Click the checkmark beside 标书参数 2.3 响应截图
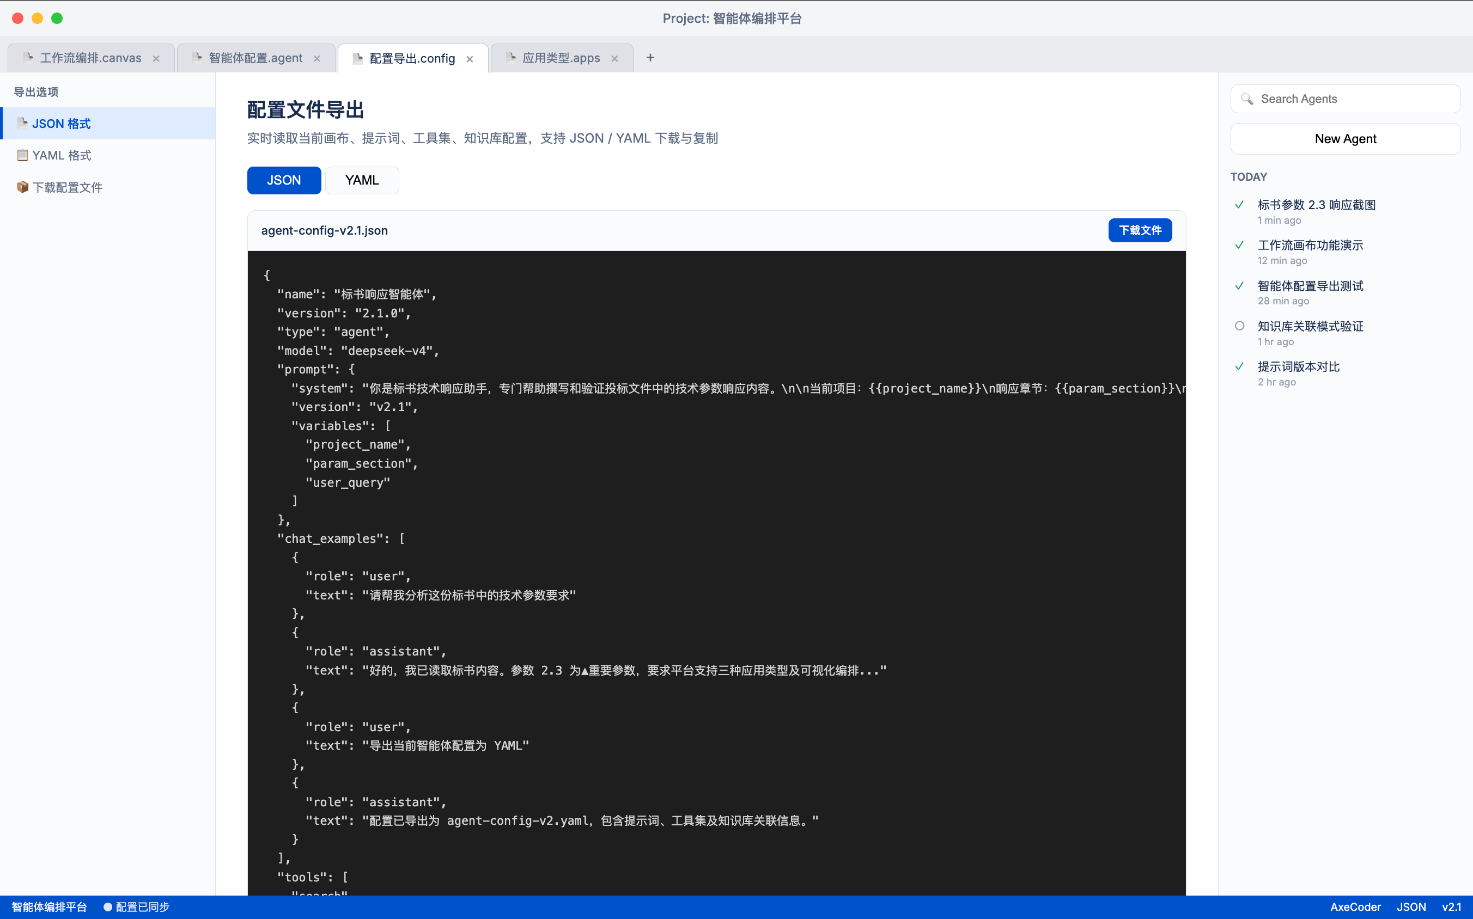 [x=1239, y=205]
